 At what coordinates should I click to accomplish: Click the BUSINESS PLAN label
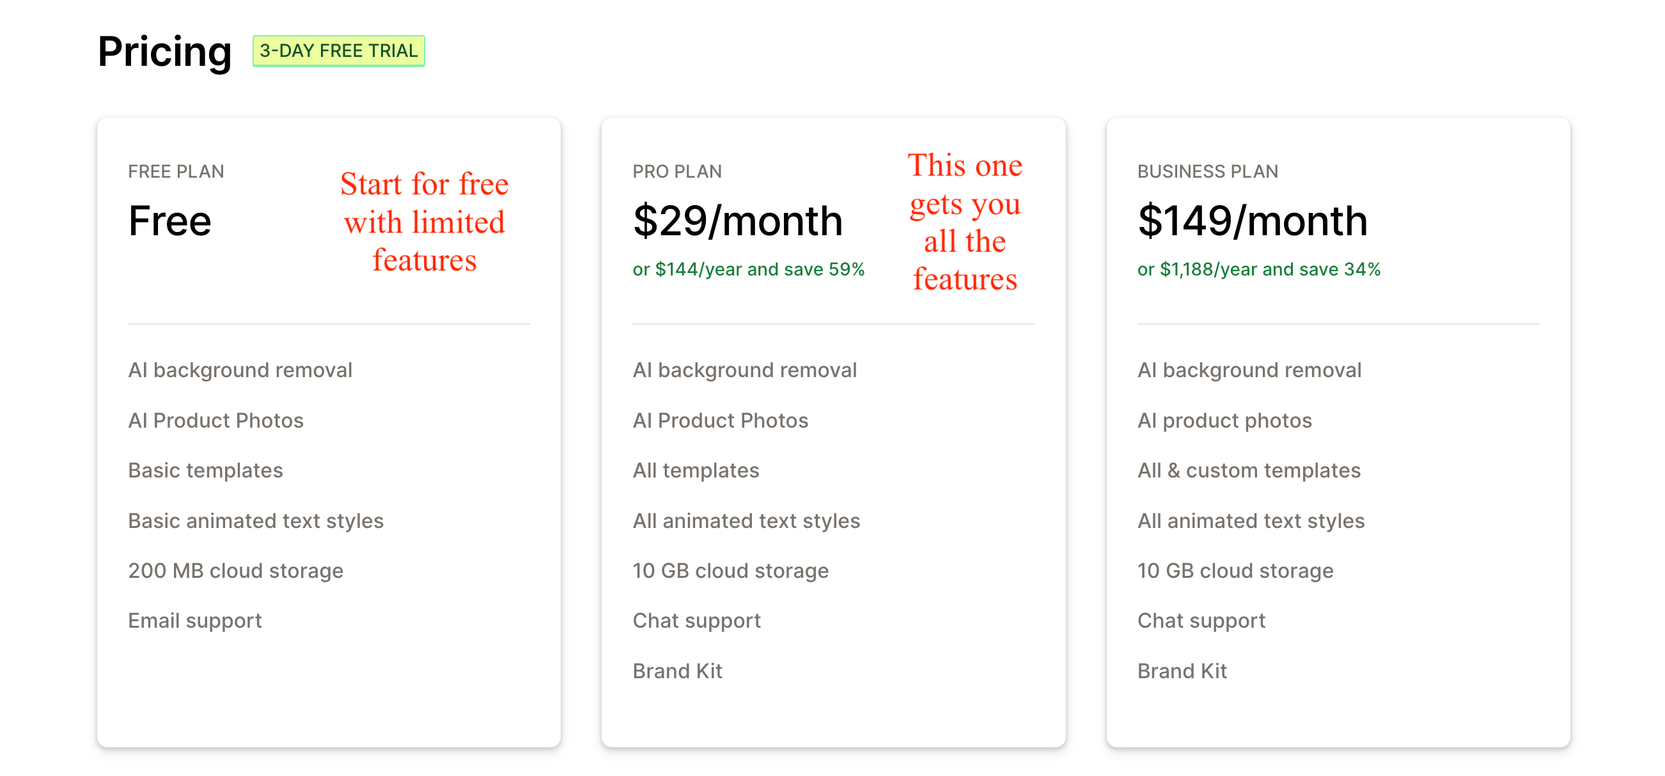(x=1207, y=171)
